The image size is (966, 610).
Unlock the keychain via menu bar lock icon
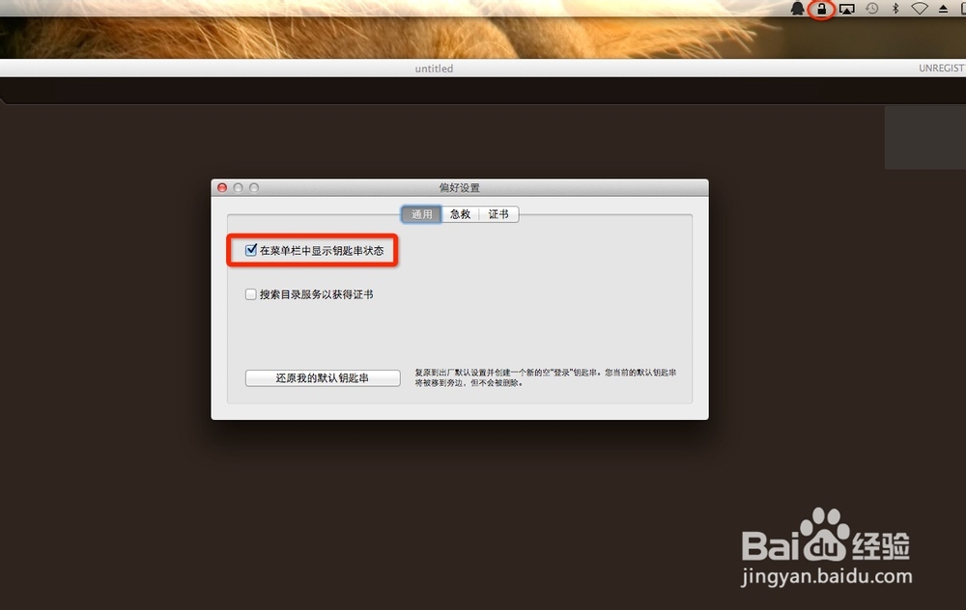pos(822,9)
